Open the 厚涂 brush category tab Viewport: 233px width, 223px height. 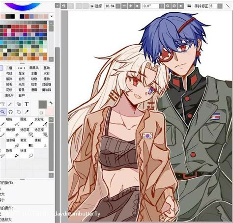tap(22, 73)
